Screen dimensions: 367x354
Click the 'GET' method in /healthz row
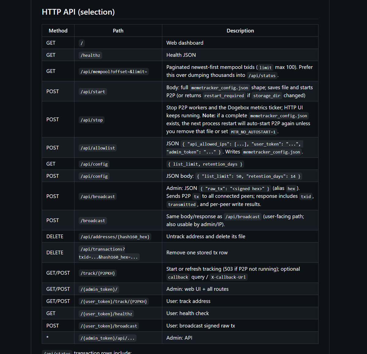click(51, 55)
